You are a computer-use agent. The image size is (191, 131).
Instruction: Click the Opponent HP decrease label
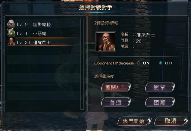[114, 63]
